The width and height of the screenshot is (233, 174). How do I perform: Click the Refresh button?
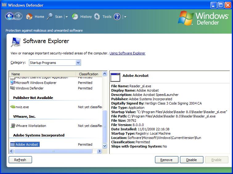point(20,160)
